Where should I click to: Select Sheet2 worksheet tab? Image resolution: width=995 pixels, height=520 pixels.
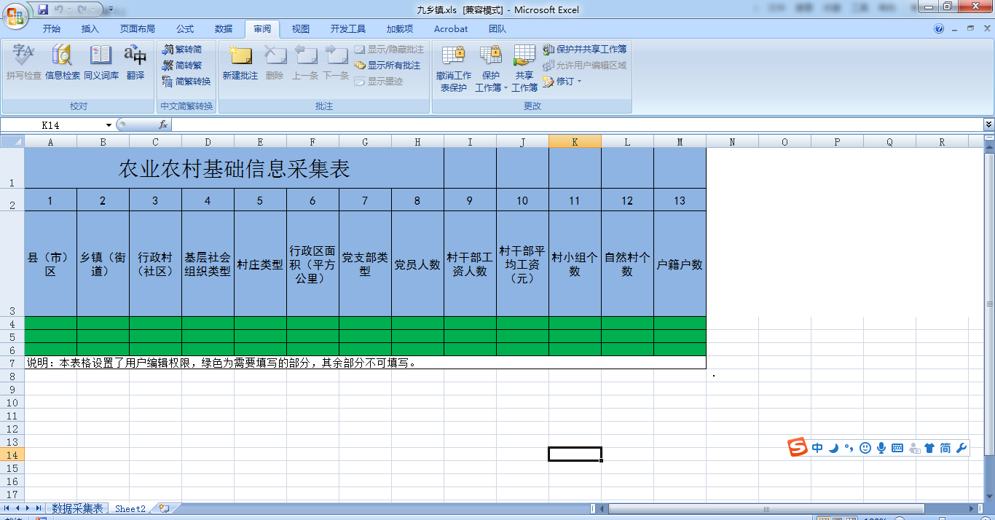[130, 508]
